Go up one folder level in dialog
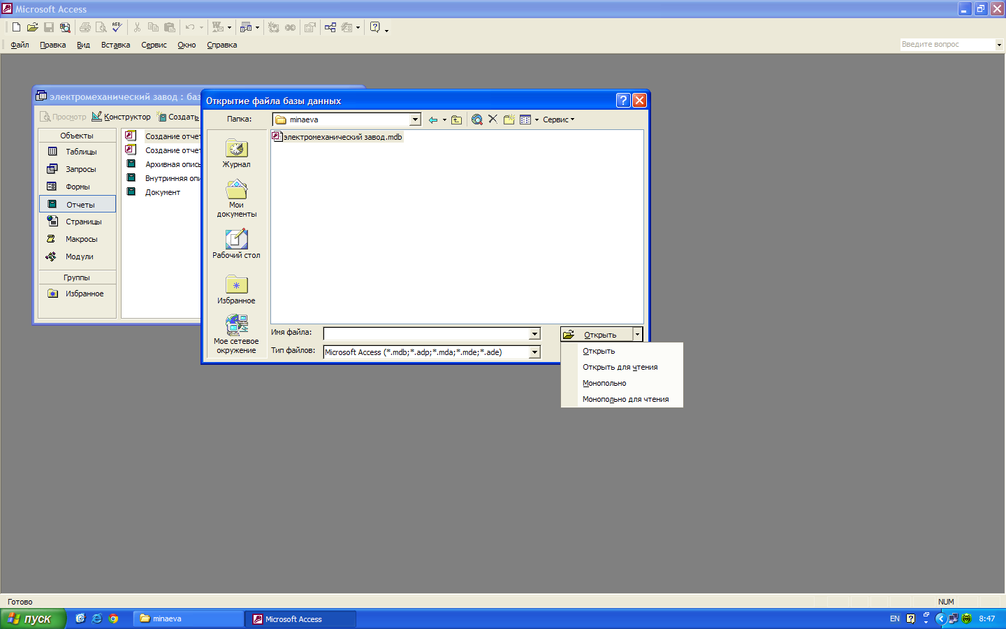Image resolution: width=1006 pixels, height=629 pixels. (x=456, y=120)
